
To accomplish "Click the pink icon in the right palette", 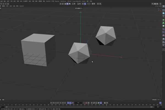I will pyautogui.click(x=163, y=35).
